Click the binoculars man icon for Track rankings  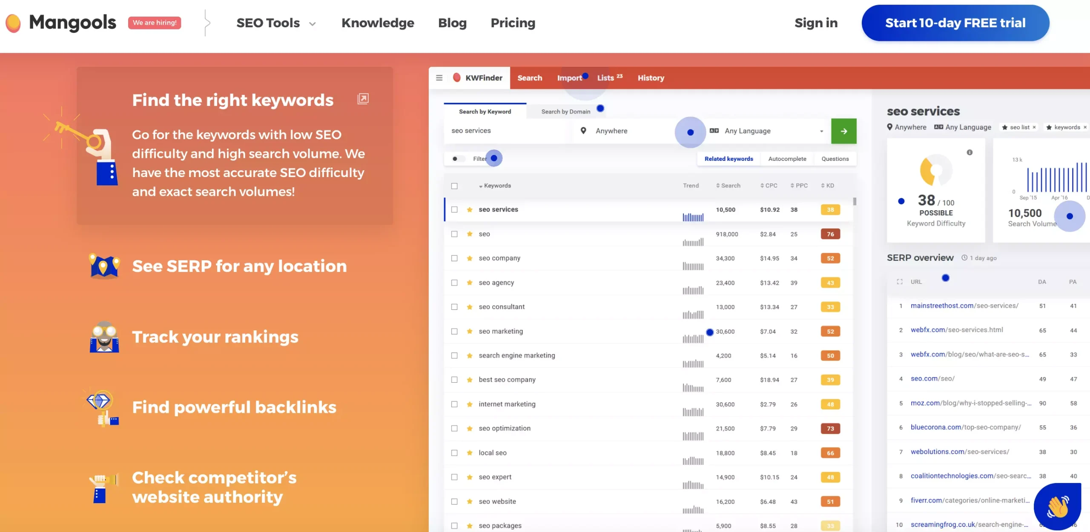coord(104,337)
